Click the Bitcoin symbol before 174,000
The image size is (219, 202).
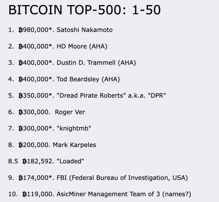(x=21, y=178)
